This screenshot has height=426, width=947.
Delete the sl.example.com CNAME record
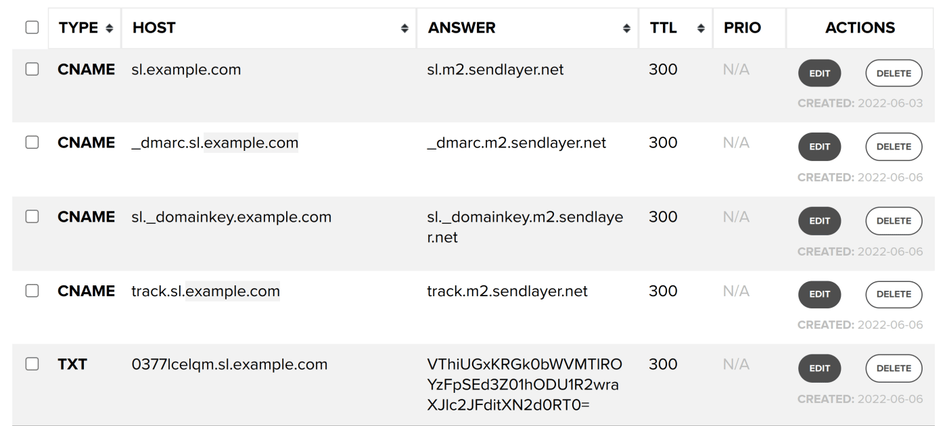coord(894,73)
